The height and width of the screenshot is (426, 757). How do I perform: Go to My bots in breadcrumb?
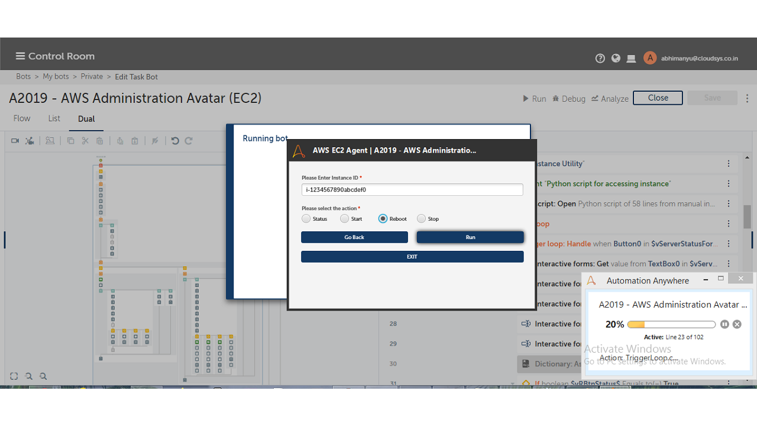click(56, 76)
